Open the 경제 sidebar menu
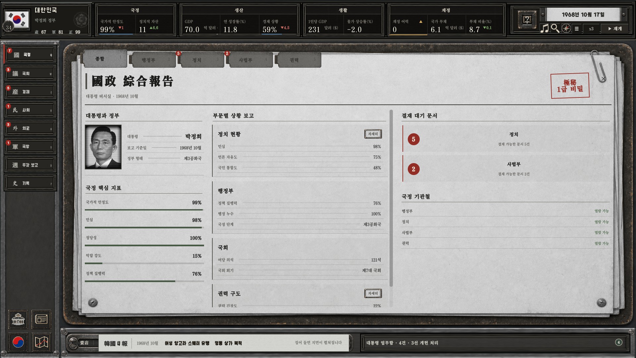The height and width of the screenshot is (358, 636). pyautogui.click(x=30, y=91)
